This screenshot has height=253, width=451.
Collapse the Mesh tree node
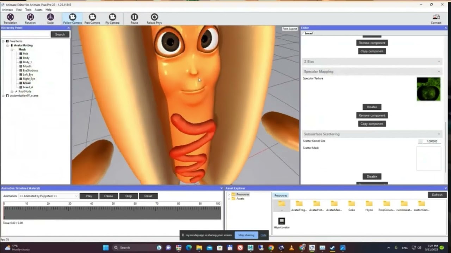[12, 50]
